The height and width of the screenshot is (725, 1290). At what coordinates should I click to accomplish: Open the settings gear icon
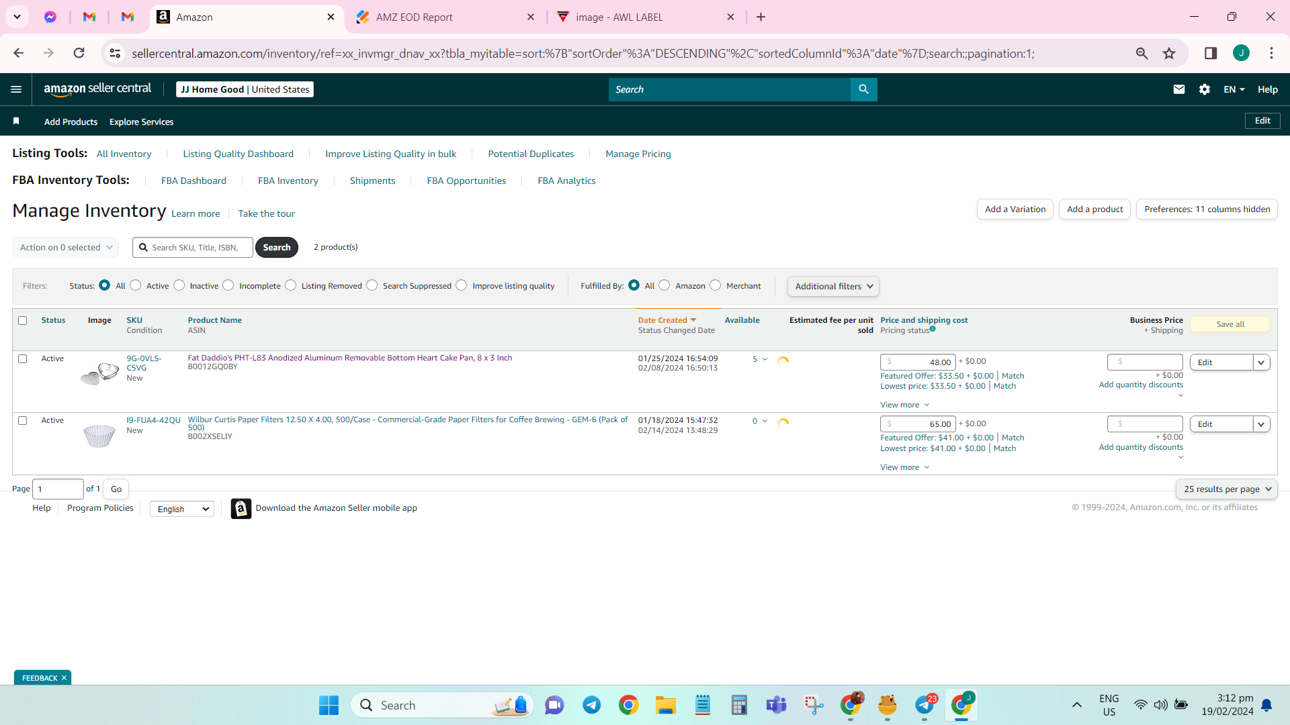[1204, 89]
